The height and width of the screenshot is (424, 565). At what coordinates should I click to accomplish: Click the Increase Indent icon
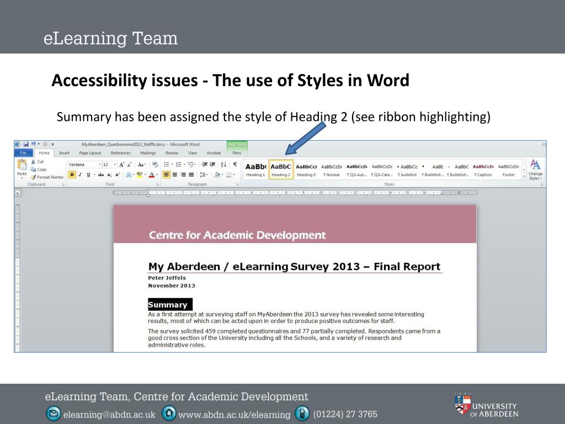point(213,165)
